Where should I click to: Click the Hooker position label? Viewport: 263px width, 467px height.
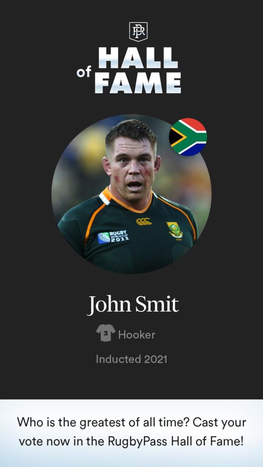(x=137, y=335)
